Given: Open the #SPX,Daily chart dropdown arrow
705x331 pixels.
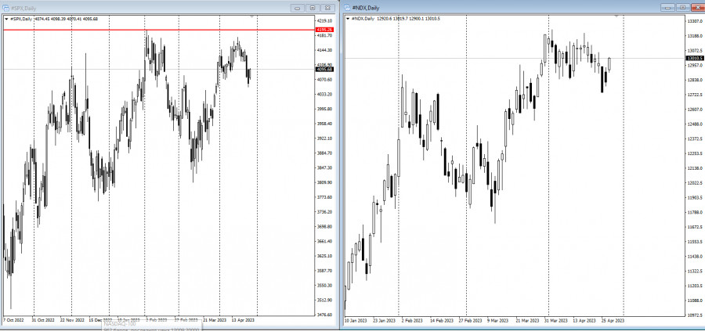Looking at the screenshot, I should (x=6, y=19).
